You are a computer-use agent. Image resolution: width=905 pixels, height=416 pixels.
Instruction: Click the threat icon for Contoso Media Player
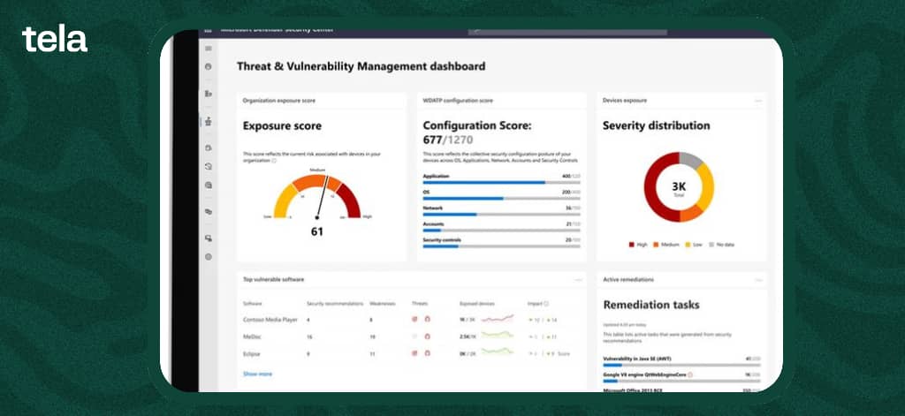click(414, 319)
